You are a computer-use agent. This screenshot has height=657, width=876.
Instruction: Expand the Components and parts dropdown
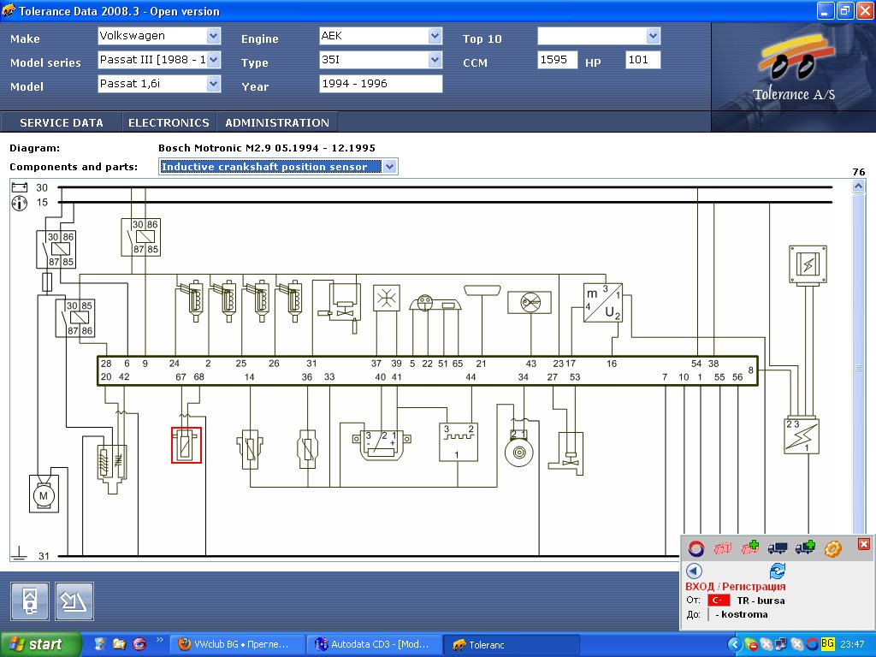tap(390, 167)
